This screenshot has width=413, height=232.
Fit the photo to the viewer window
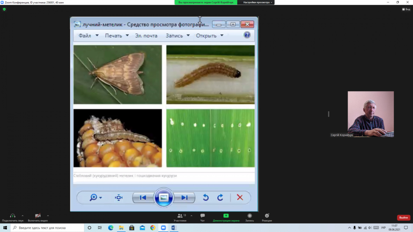[119, 198]
